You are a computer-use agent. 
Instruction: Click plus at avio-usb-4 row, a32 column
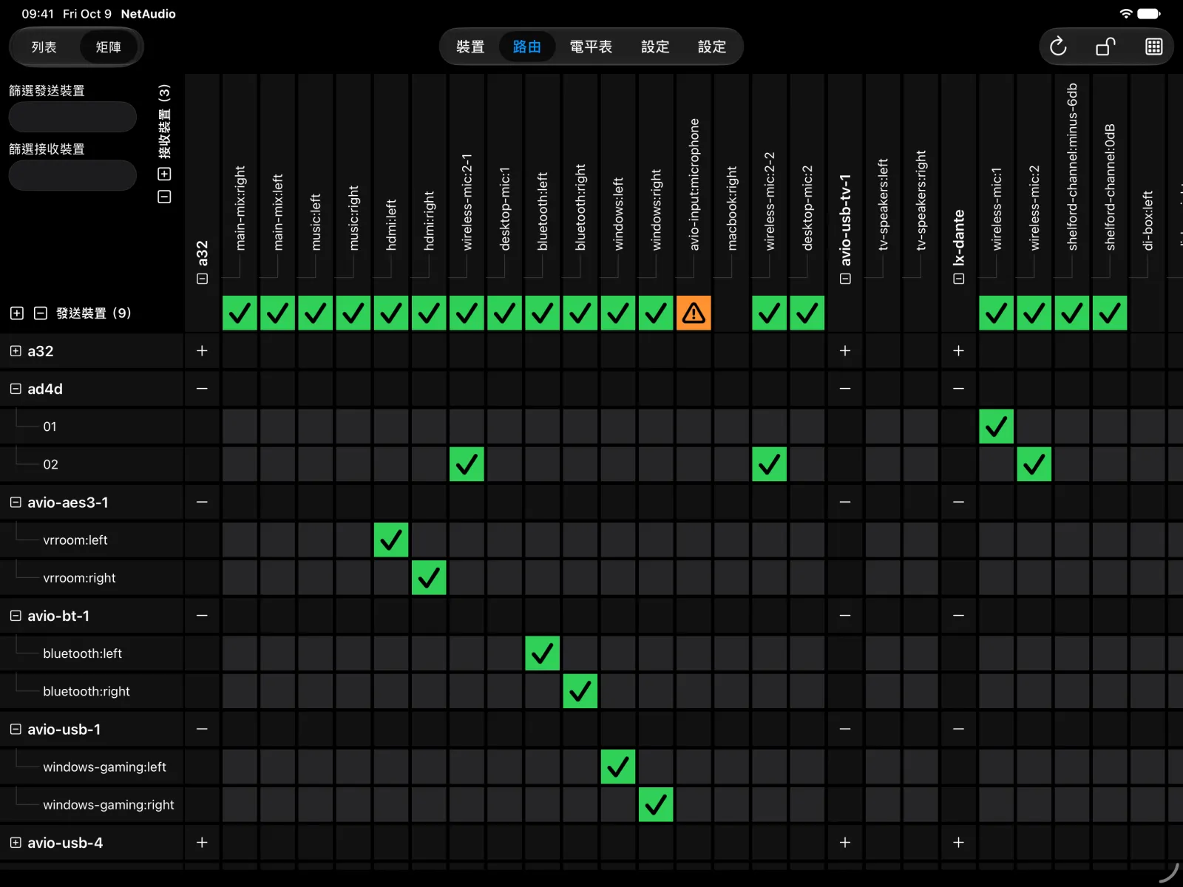tap(202, 843)
